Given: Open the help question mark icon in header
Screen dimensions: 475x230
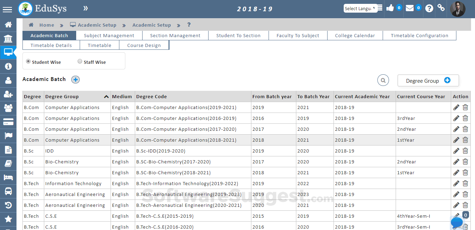Looking at the screenshot, I should click(429, 8).
